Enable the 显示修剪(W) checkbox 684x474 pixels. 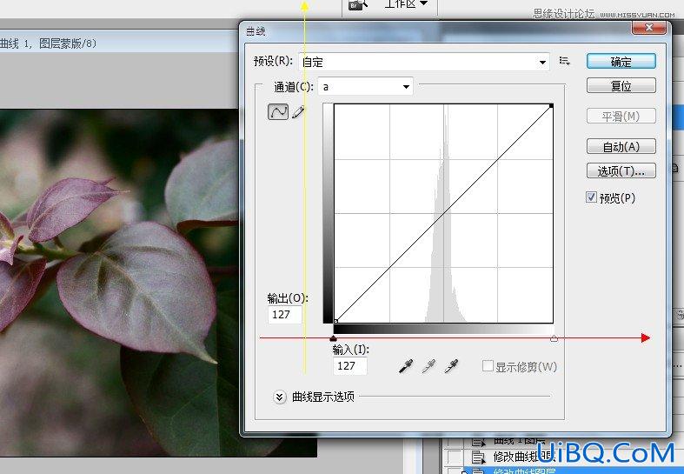(488, 366)
